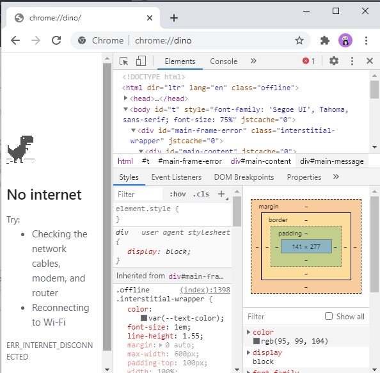Open the Chrome three-dot menu
The width and height of the screenshot is (380, 373).
[x=366, y=40]
